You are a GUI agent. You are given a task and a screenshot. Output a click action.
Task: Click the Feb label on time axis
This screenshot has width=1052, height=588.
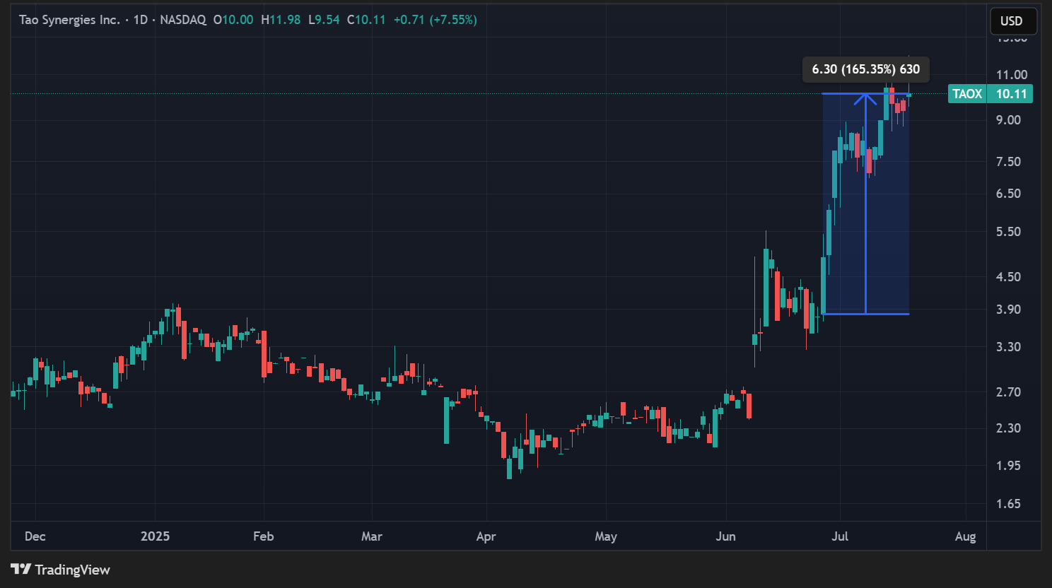pos(263,536)
